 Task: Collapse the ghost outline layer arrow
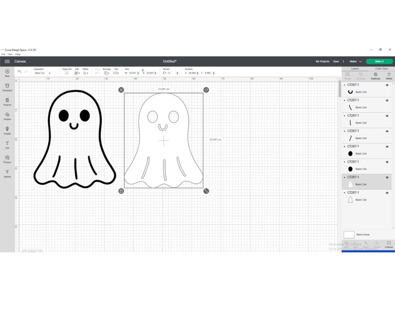(x=345, y=193)
